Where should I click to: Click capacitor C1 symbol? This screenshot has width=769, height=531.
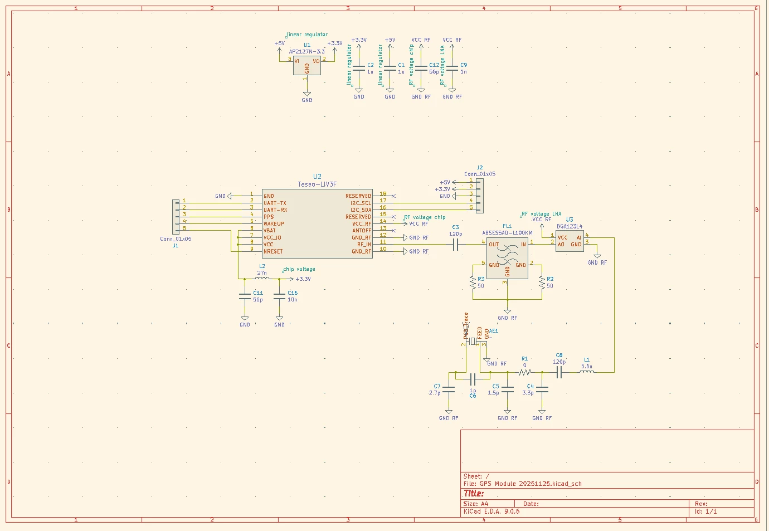(x=390, y=69)
